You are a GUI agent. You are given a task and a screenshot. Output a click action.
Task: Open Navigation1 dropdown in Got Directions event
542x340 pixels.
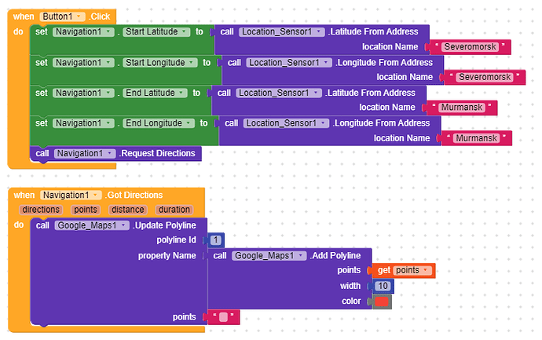pos(96,196)
